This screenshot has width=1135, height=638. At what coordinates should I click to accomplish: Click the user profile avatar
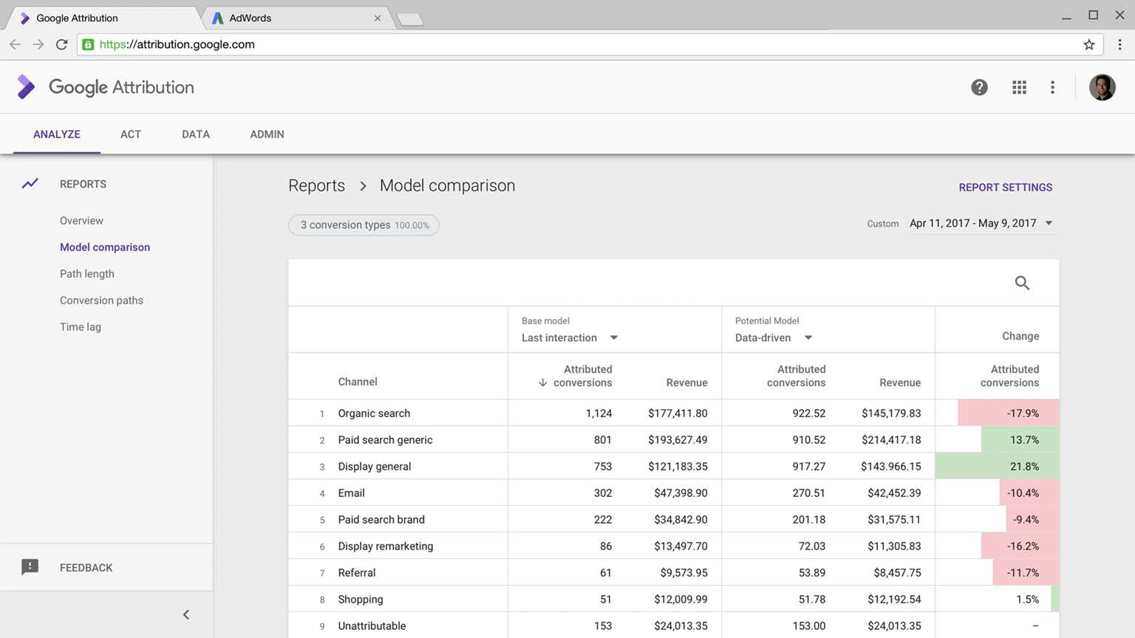pyautogui.click(x=1102, y=87)
